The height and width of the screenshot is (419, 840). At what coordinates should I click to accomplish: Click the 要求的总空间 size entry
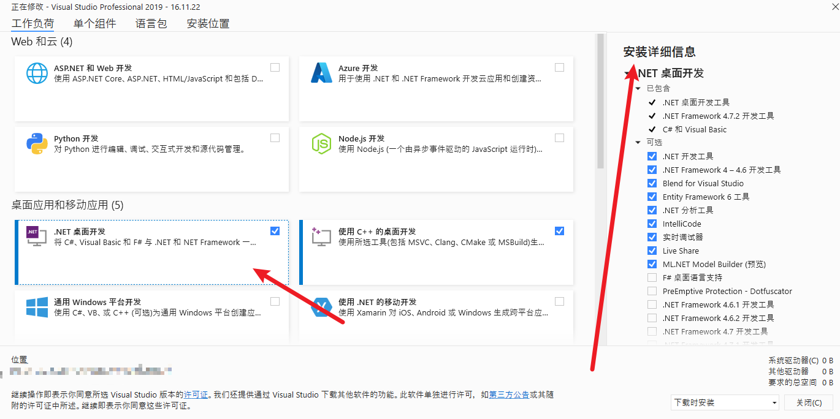pyautogui.click(x=800, y=382)
